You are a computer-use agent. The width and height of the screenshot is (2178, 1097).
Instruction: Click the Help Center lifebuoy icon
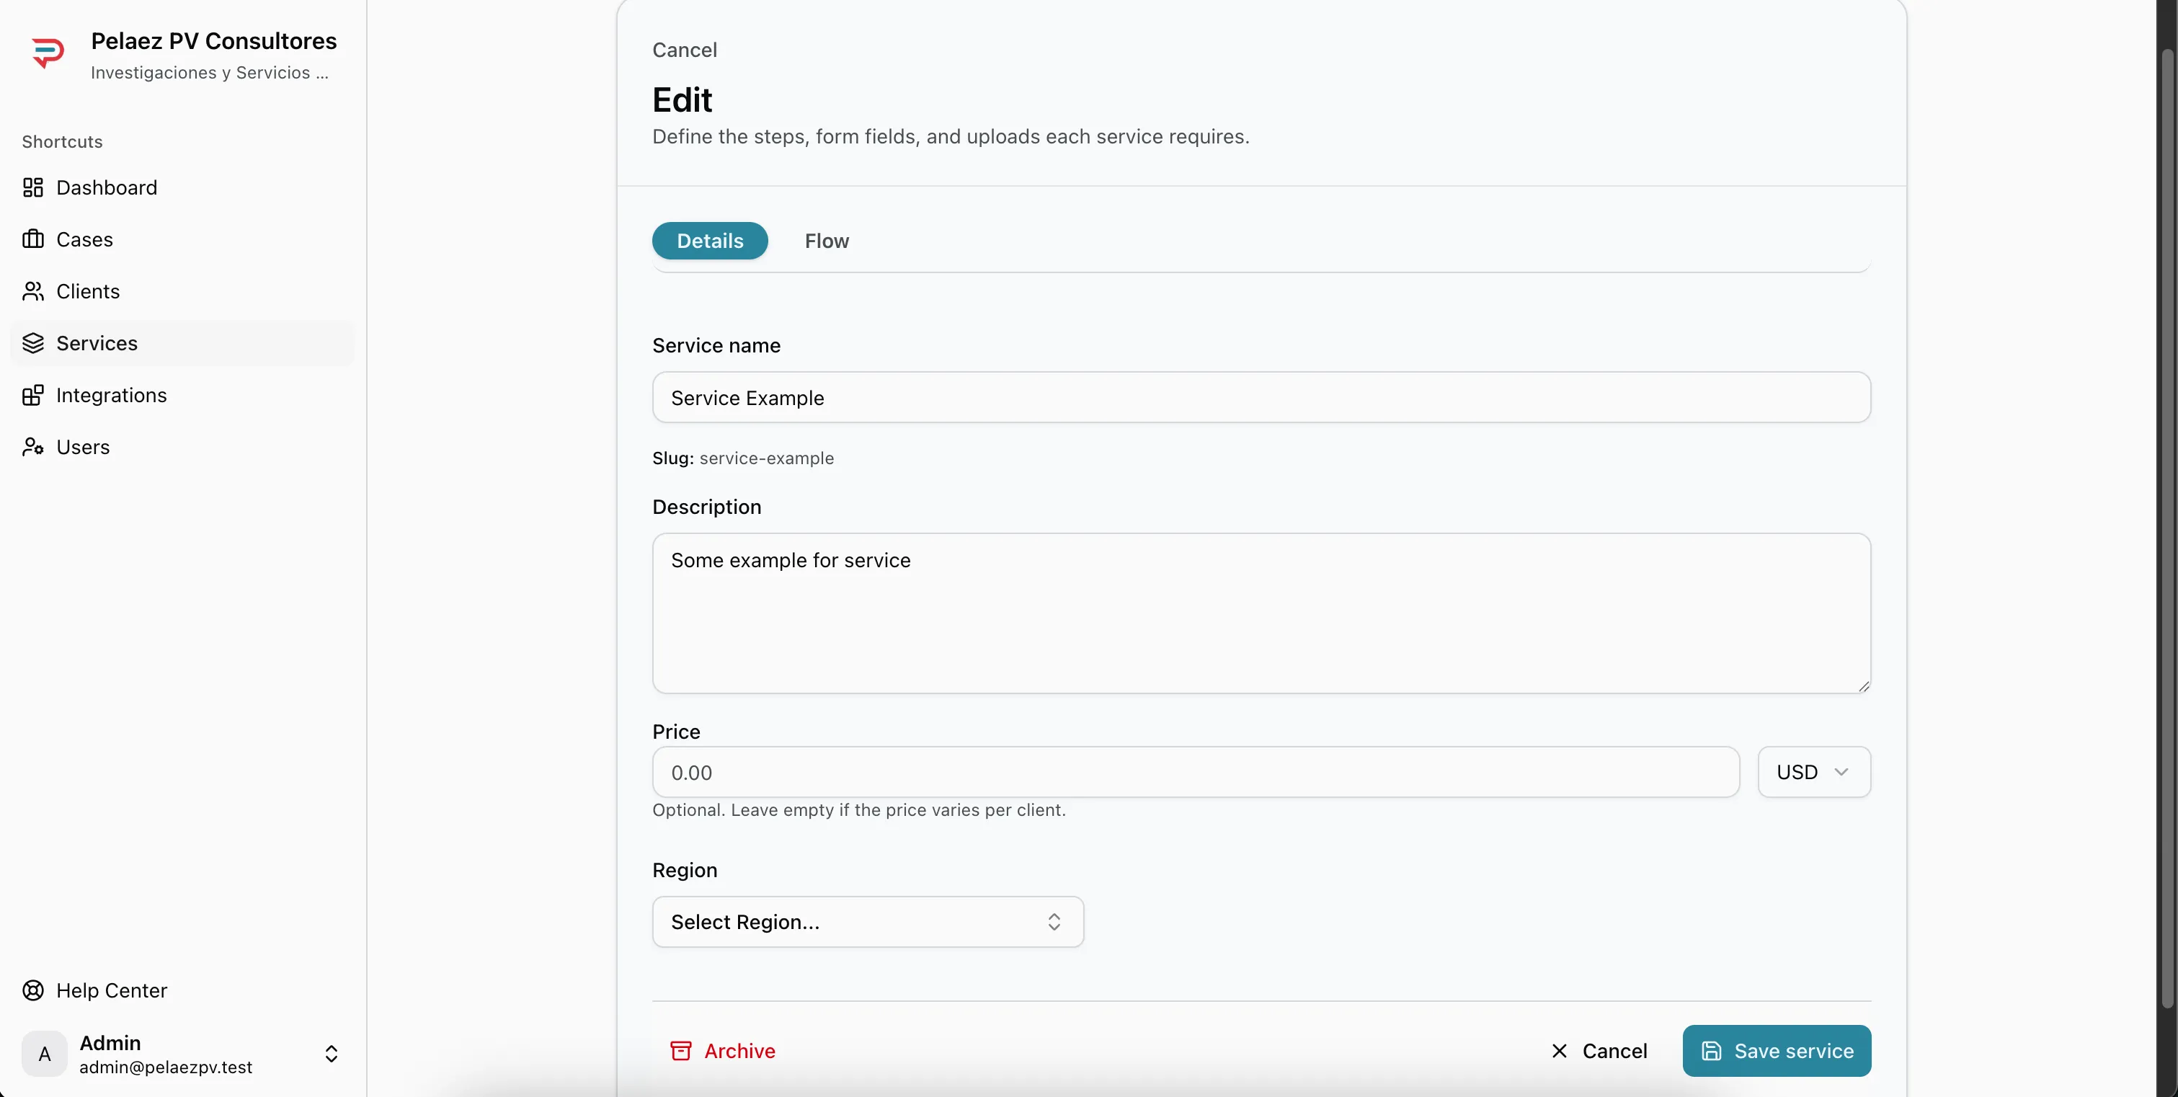[32, 990]
